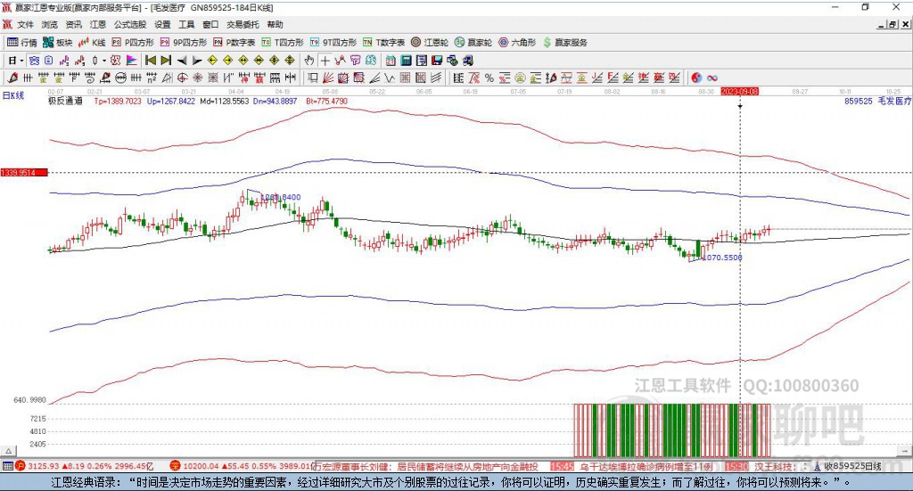Screen dimensions: 913x491
Task: Select the Gann fan lines tool
Action: click(x=327, y=78)
